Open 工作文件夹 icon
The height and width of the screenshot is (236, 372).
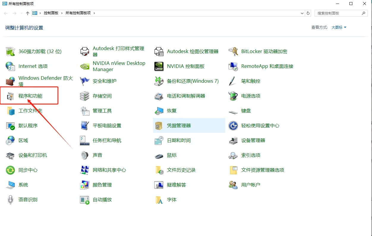(10, 111)
